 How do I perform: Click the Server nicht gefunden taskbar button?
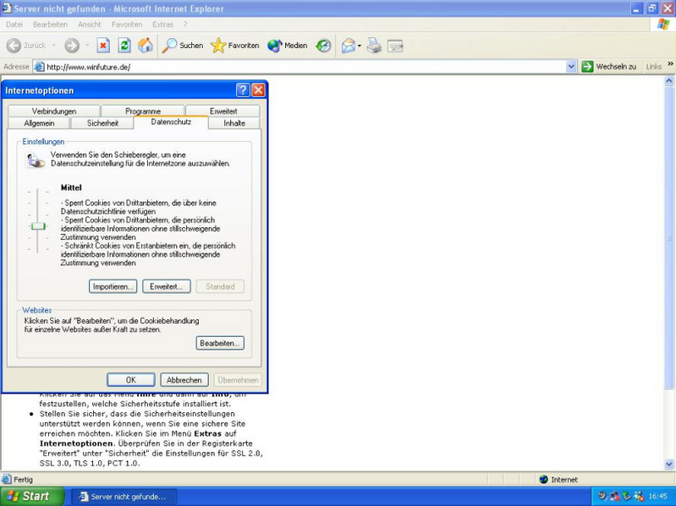click(124, 497)
